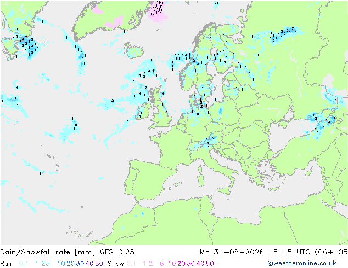
Task: Click the 'Rain' legend label
Action: click(7, 264)
